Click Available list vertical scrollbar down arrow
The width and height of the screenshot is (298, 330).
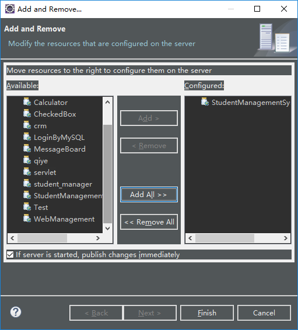pyautogui.click(x=107, y=228)
